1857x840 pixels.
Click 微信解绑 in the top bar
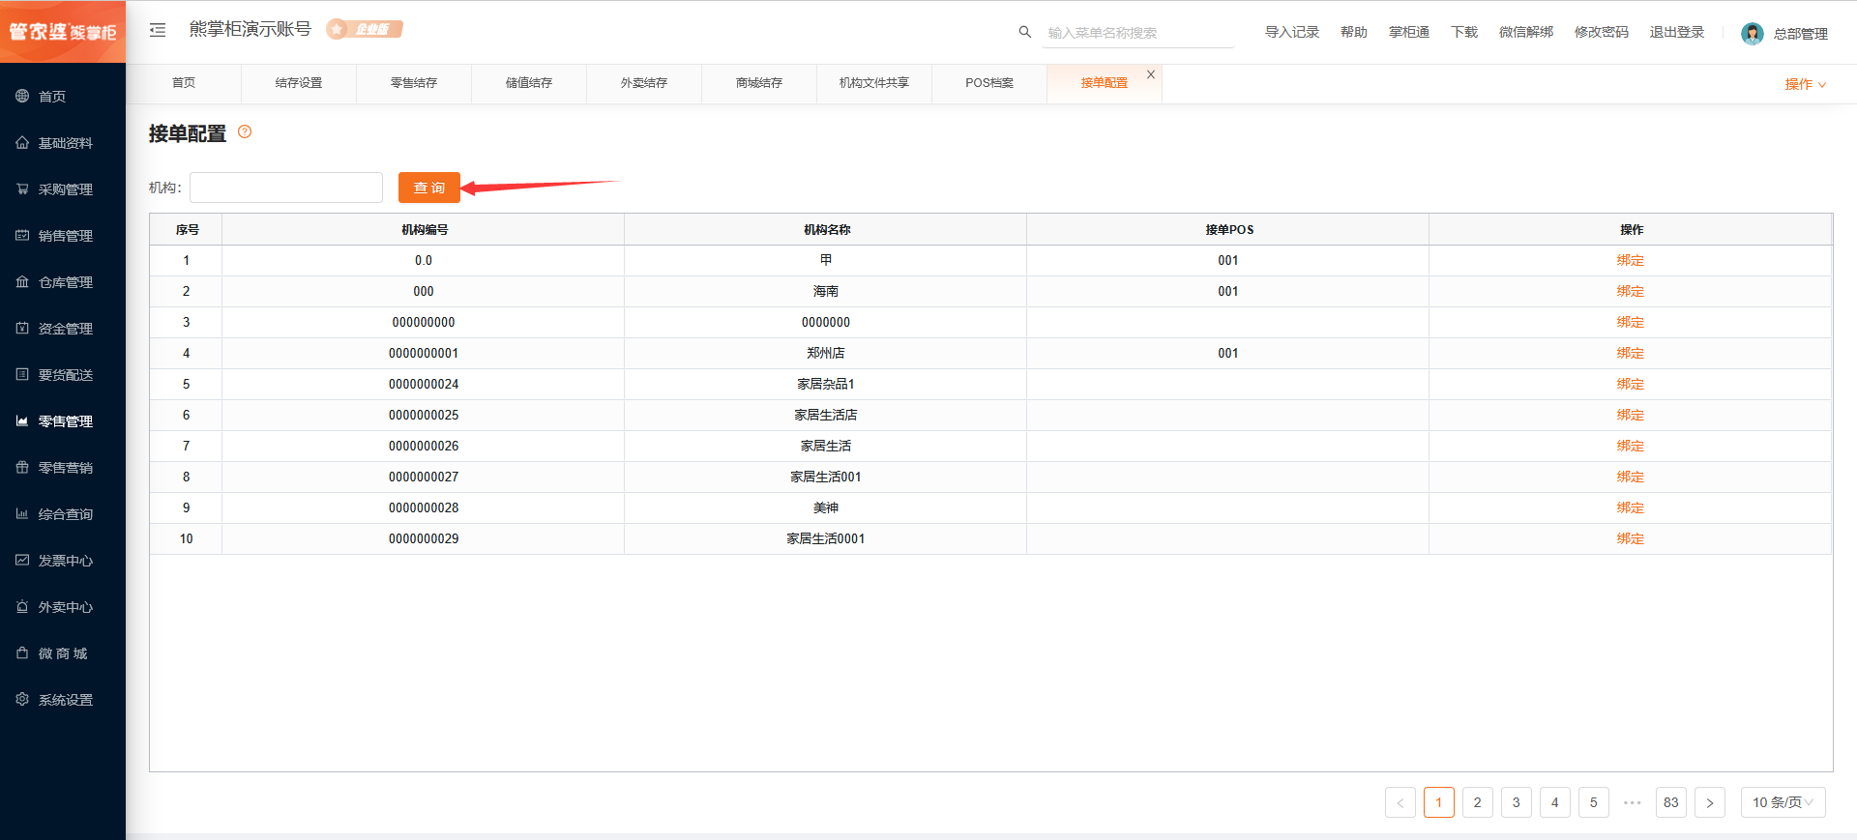1526,32
